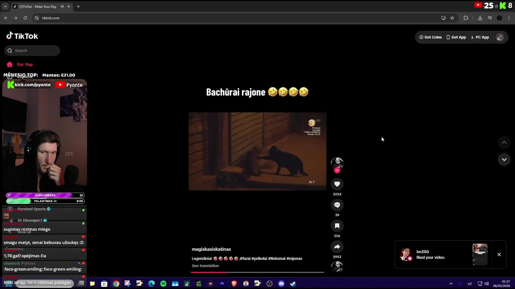The image size is (515, 289).
Task: Bookmark the video with 556 saves
Action: [337, 226]
